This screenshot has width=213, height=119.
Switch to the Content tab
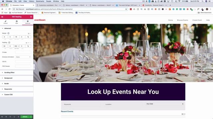tap(6, 22)
